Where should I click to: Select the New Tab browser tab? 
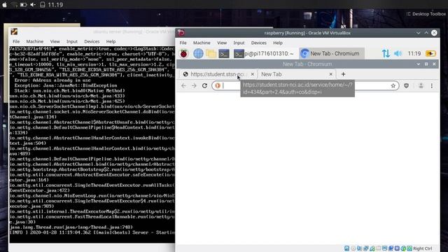[x=297, y=74]
